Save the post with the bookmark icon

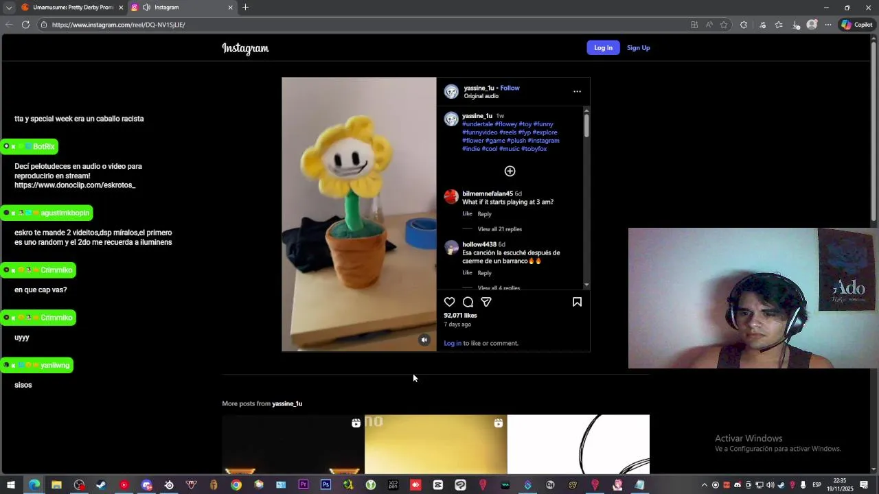(577, 302)
